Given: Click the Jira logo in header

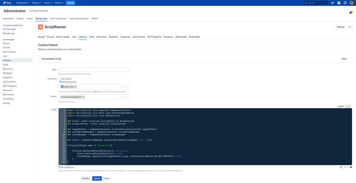Looking at the screenshot, I should pos(7,3).
